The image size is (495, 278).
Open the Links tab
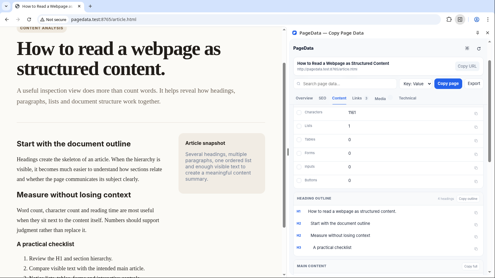(360, 98)
